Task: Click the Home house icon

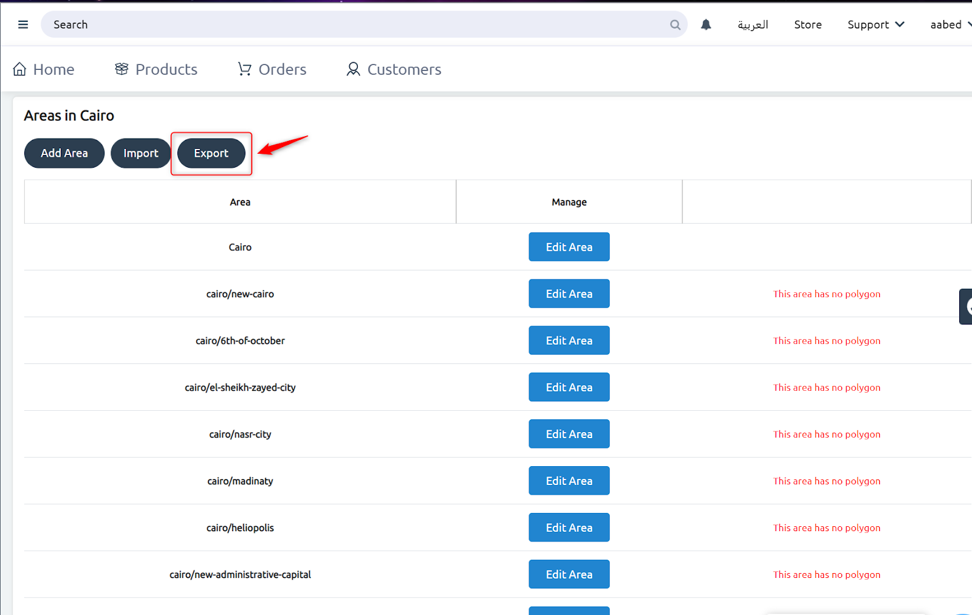Action: [x=19, y=69]
